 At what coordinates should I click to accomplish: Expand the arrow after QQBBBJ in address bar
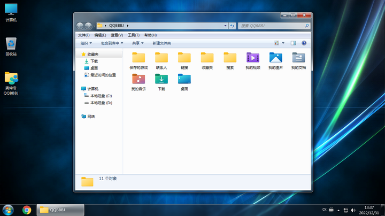click(x=128, y=26)
